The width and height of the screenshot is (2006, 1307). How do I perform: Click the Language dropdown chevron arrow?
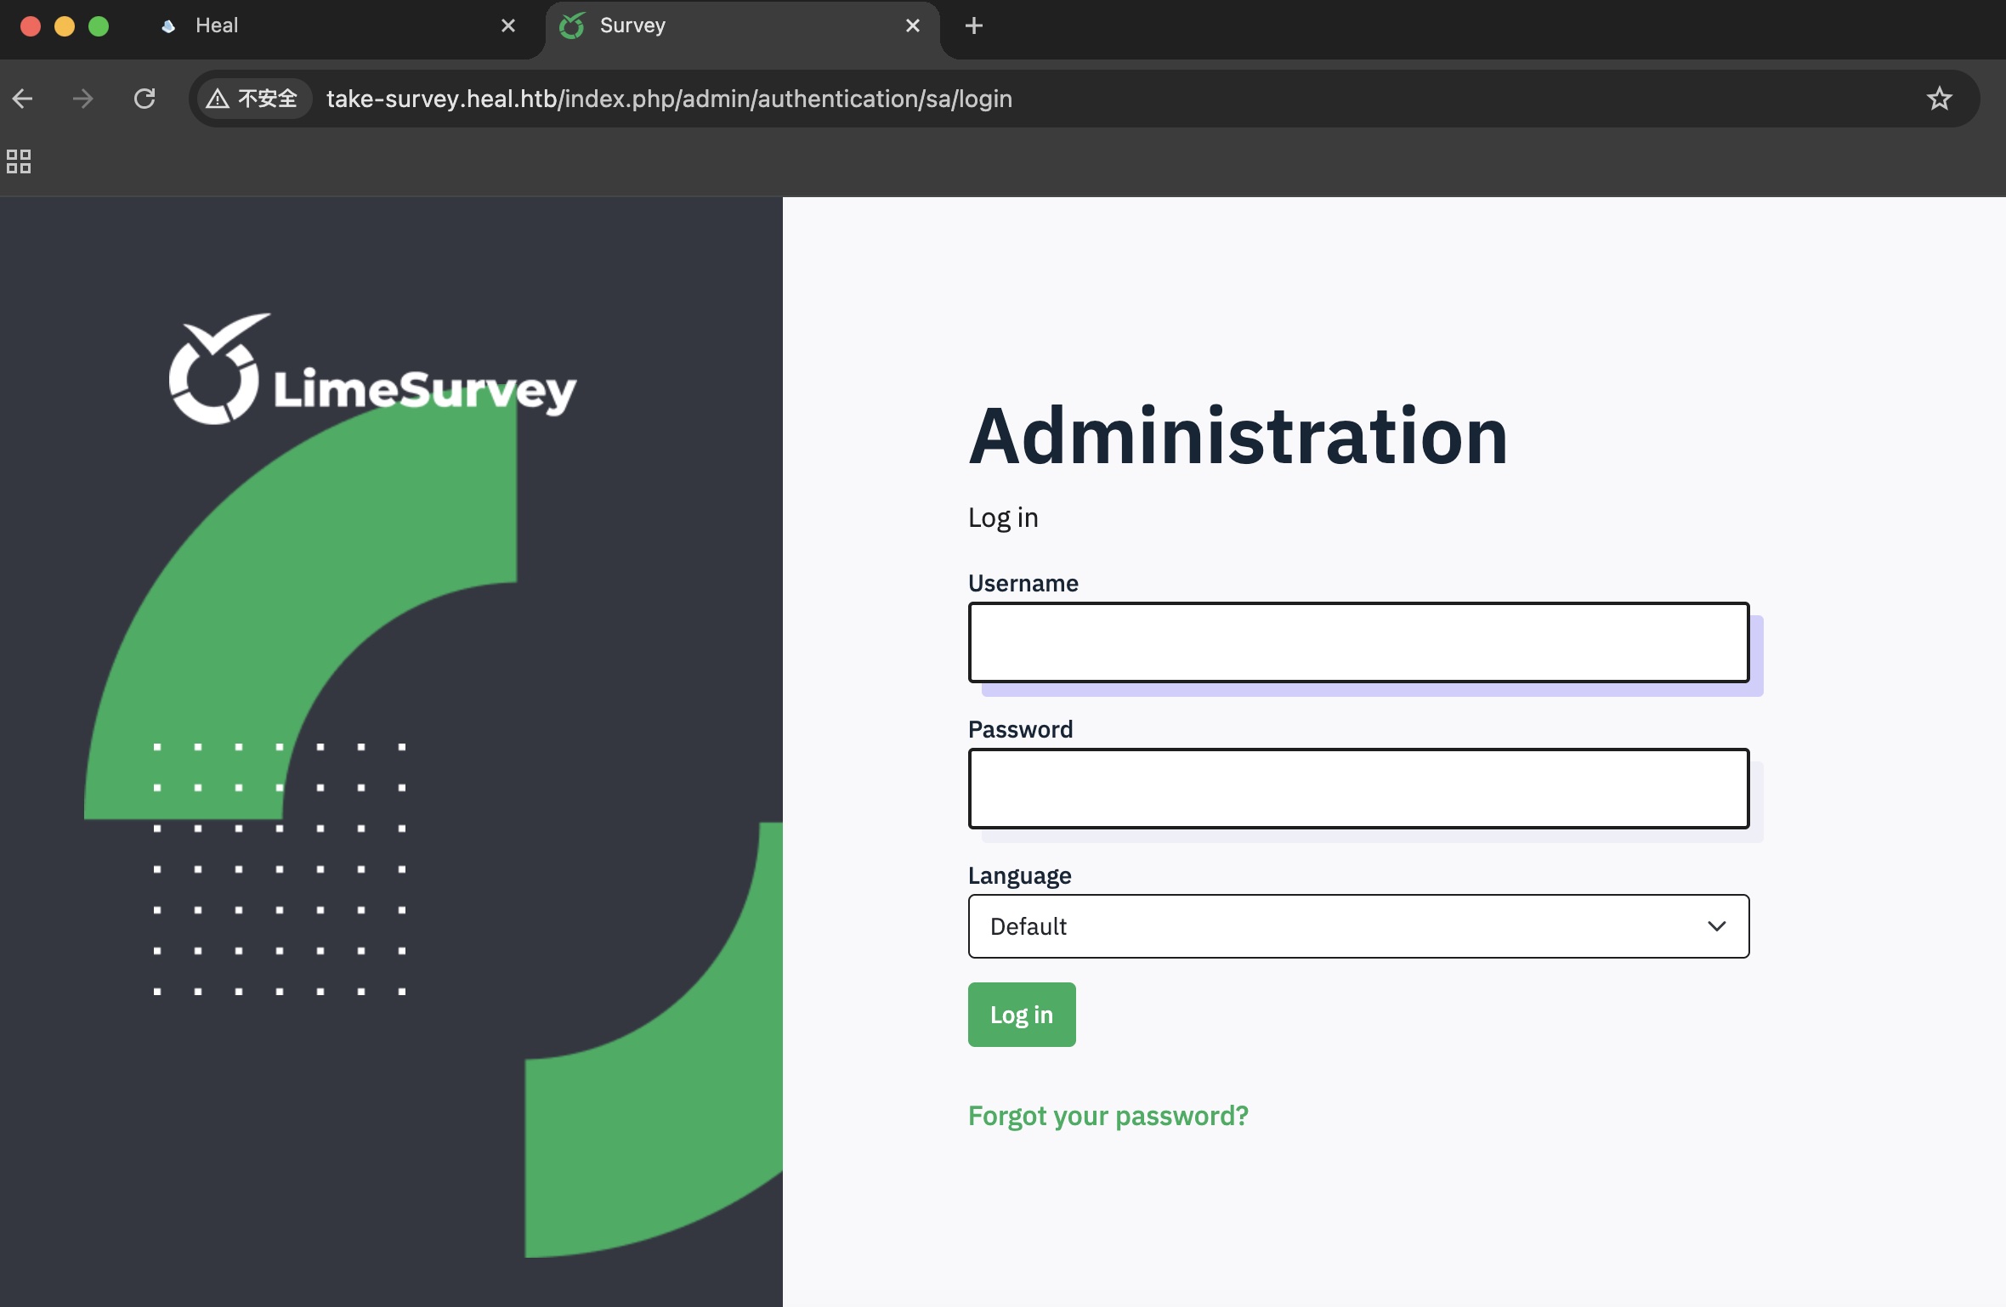click(1716, 926)
